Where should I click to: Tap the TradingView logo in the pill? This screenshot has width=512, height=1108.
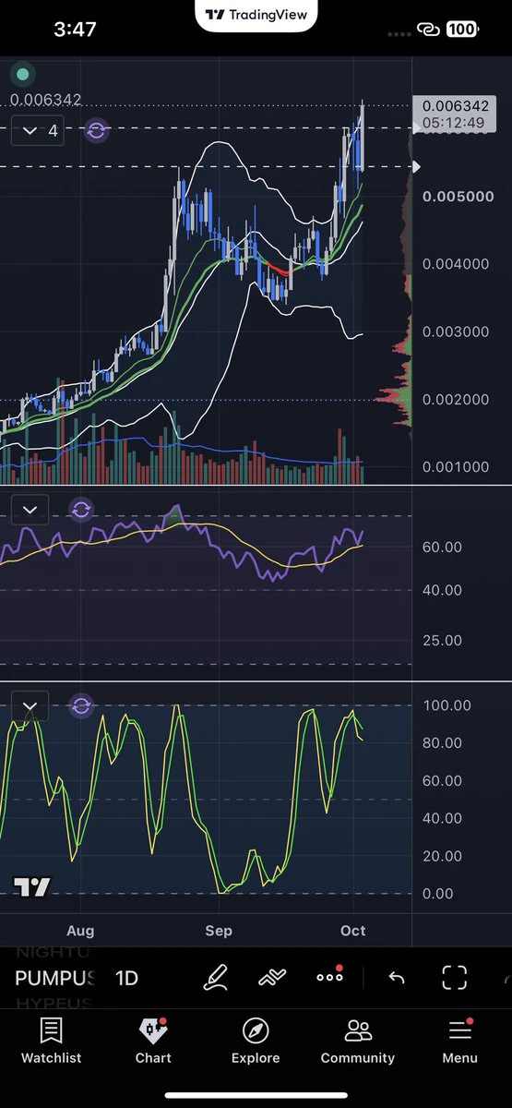point(256,15)
